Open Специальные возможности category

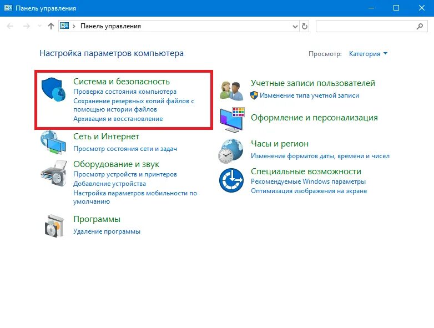tap(306, 171)
